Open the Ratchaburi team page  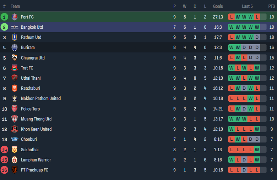pos(30,88)
